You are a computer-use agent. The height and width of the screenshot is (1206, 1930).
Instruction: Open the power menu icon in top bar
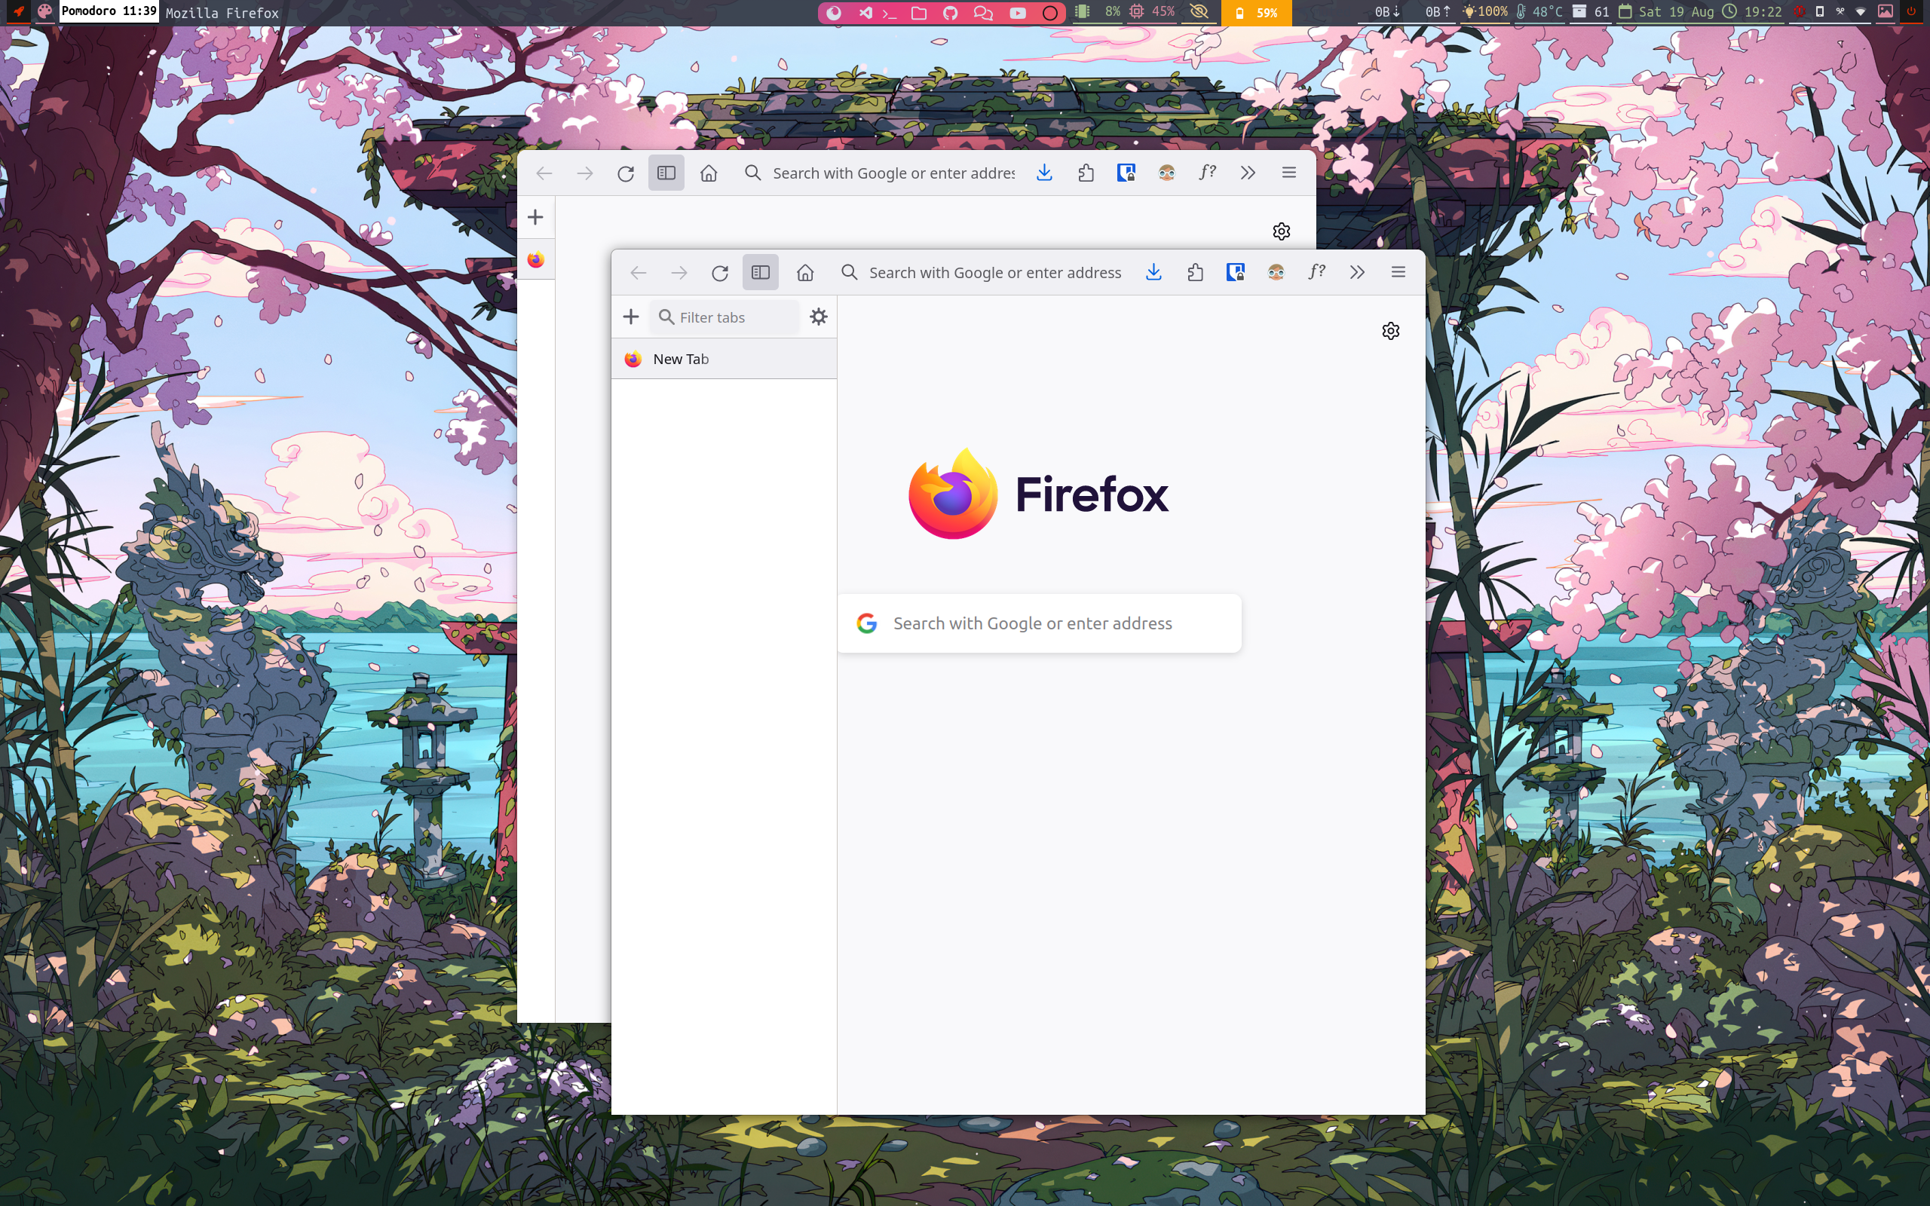pyautogui.click(x=1910, y=11)
